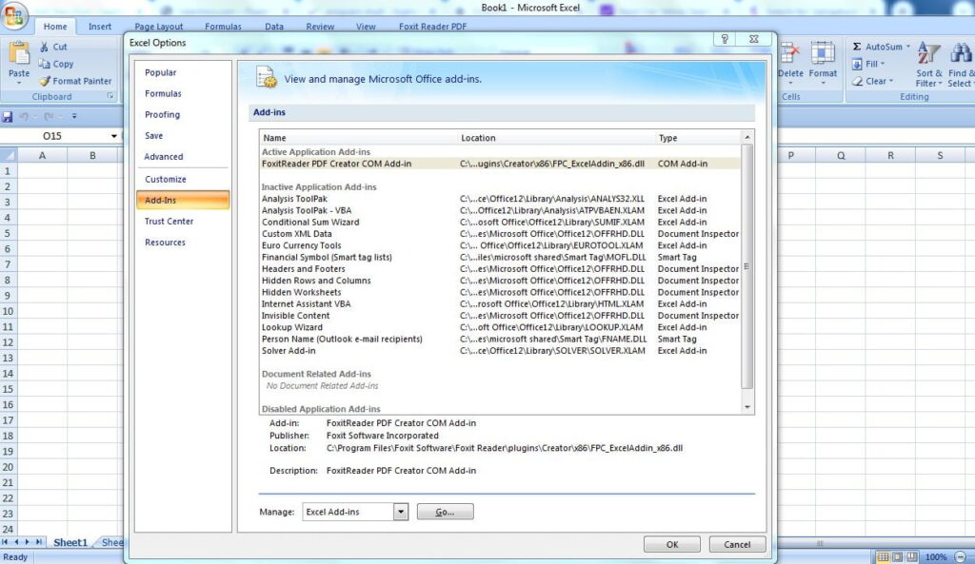Image resolution: width=975 pixels, height=564 pixels.
Task: Select the Analysis ToolPak add-in row
Action: point(501,199)
